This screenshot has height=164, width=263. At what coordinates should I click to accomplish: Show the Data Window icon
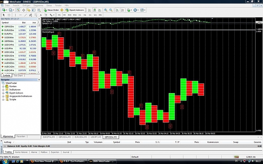(x=24, y=10)
